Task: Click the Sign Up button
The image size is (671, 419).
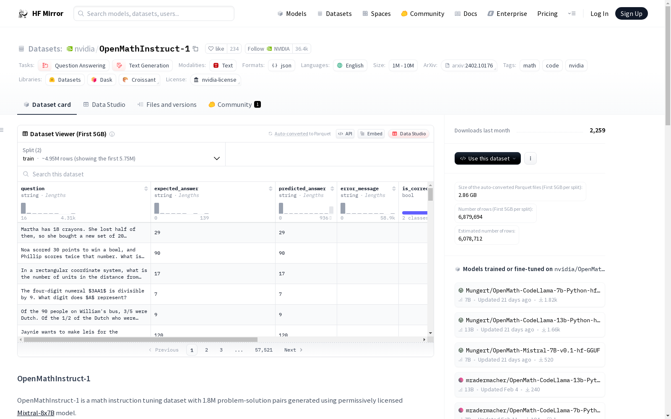Action: [x=631, y=13]
